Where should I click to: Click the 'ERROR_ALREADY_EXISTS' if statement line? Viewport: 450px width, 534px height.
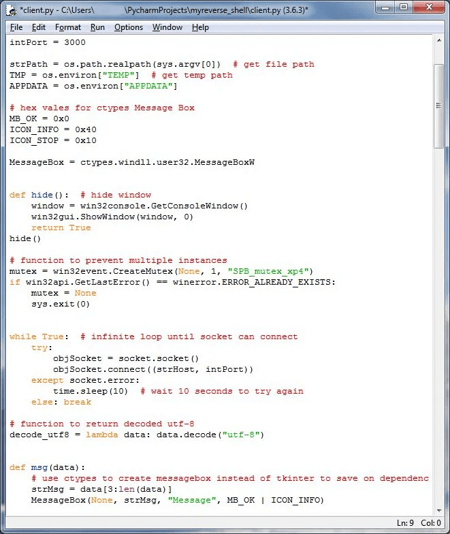tap(172, 282)
